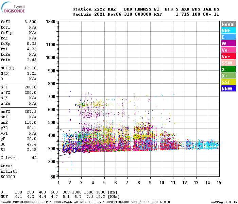Click the D distance 1500 column header
The width and height of the screenshot is (238, 204).
point(89,192)
